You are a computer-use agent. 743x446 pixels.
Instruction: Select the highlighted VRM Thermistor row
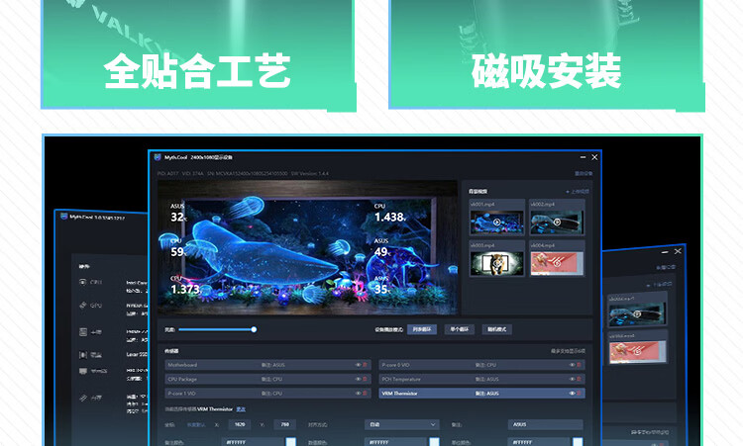tap(481, 394)
